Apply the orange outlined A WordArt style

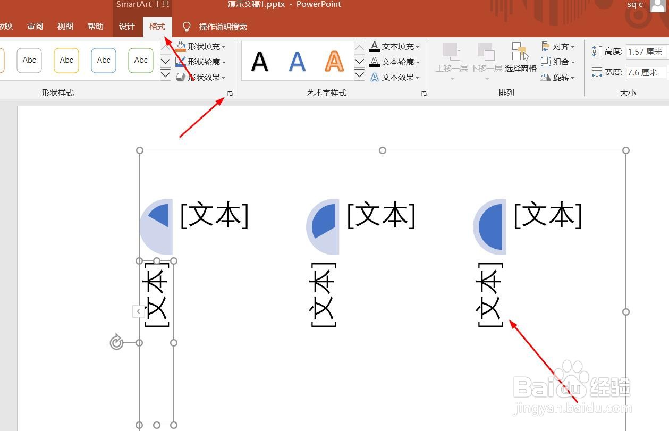(x=334, y=62)
